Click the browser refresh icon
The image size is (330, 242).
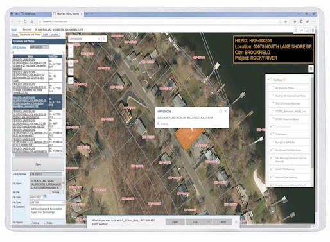pos(25,22)
